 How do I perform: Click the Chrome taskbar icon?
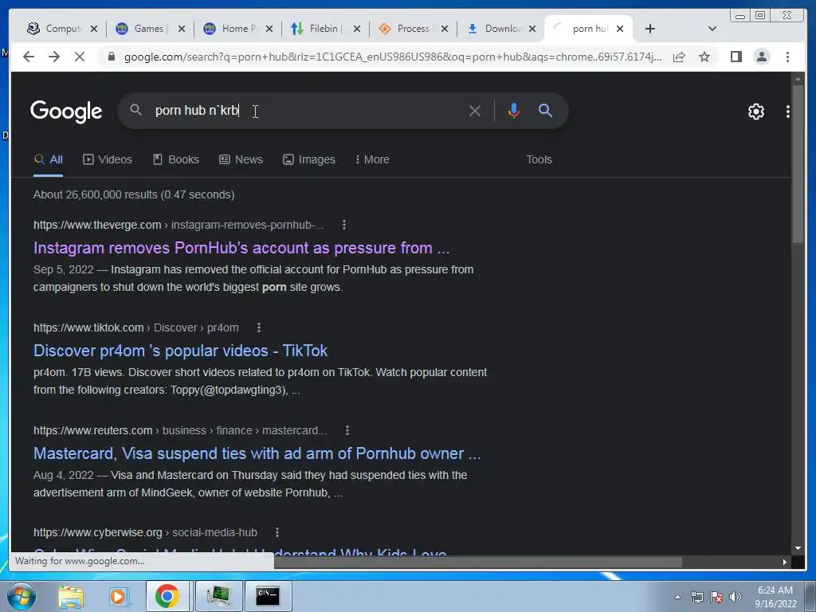click(167, 596)
